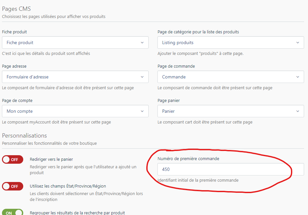Click the Listing produits dropdown arrow
The width and height of the screenshot is (308, 215).
[298, 42]
